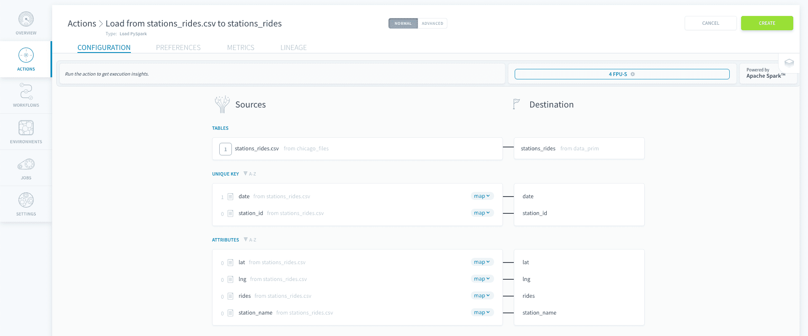Image resolution: width=808 pixels, height=336 pixels.
Task: Click the Destination flag icon
Action: (x=516, y=104)
